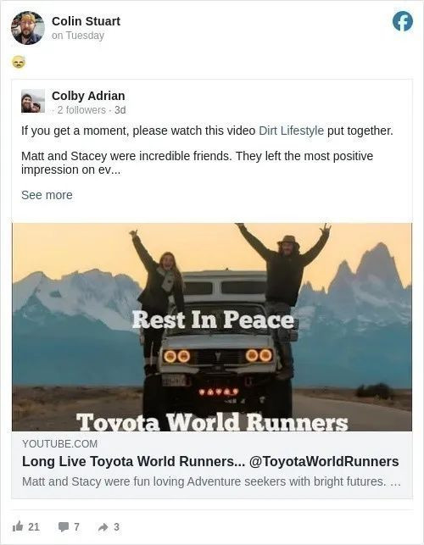Follow the Dirt Lifestyle link
This screenshot has height=545, width=424.
coord(291,131)
